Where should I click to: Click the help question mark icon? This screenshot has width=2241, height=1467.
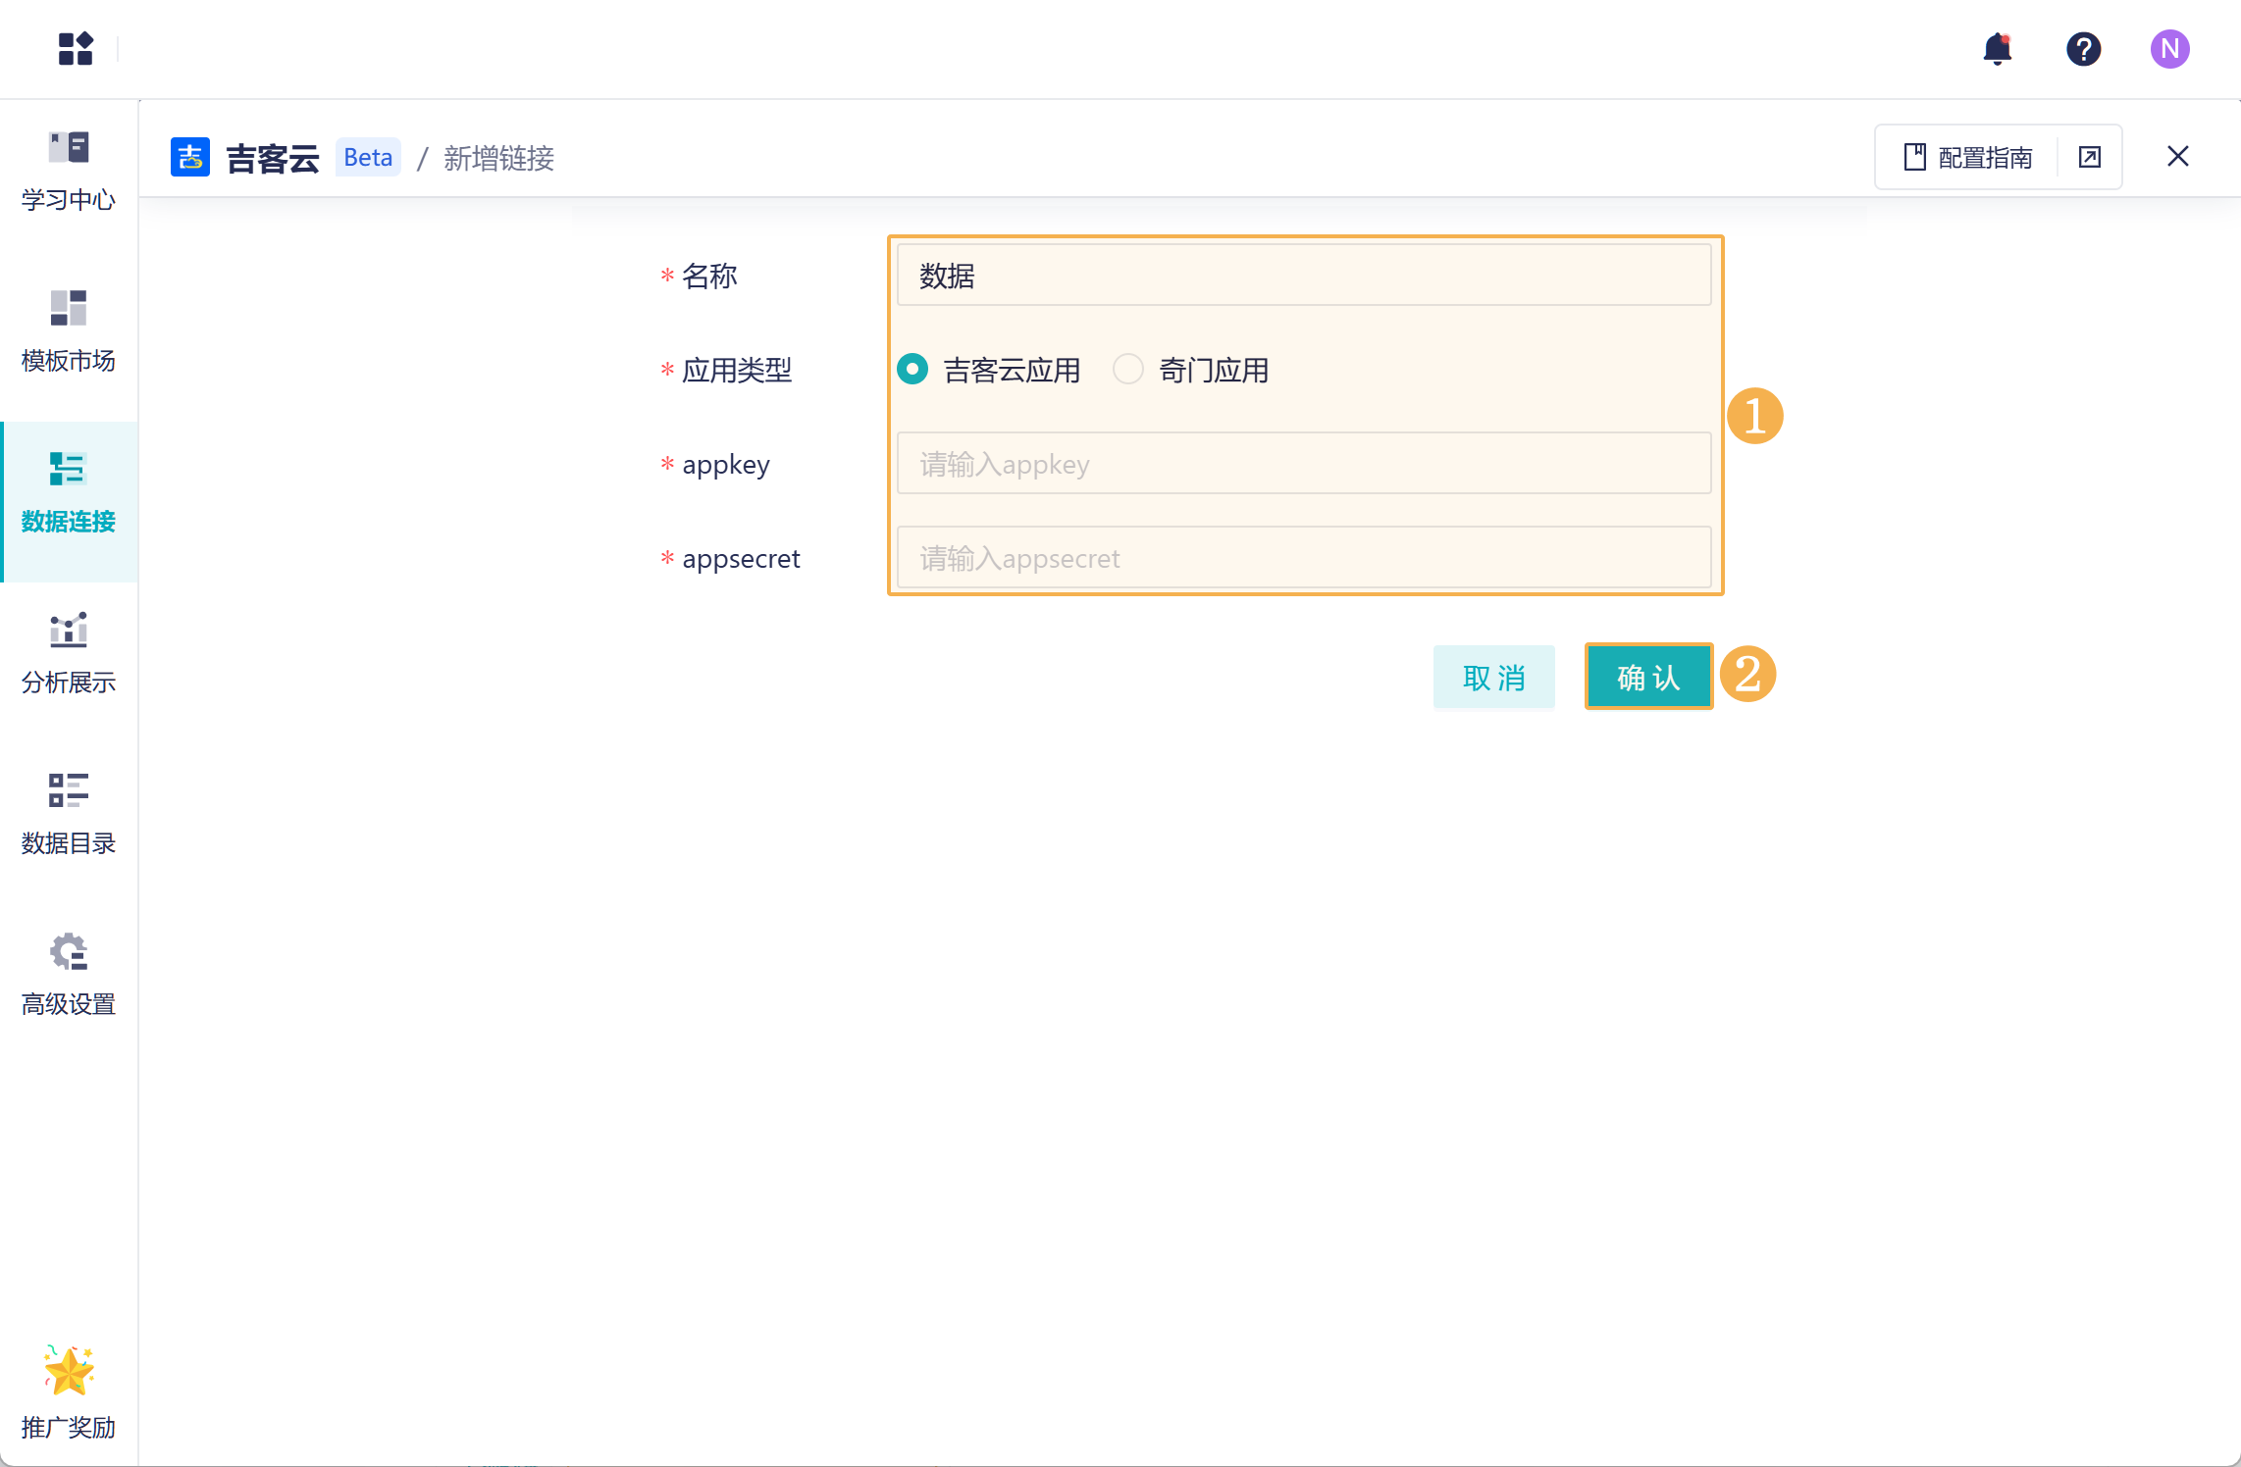(2083, 49)
